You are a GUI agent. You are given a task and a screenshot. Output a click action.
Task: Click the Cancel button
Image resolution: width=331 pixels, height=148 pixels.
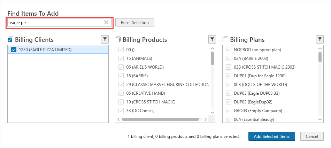312,137
